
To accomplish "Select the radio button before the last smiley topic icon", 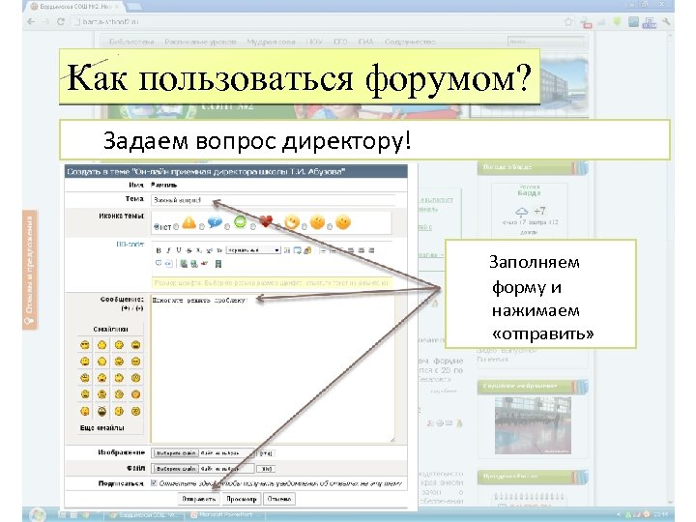I will point(330,227).
